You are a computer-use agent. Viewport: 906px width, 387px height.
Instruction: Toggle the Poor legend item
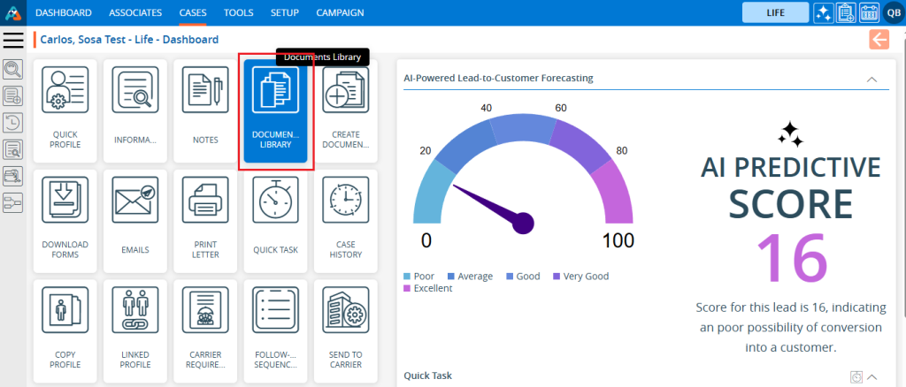point(418,277)
